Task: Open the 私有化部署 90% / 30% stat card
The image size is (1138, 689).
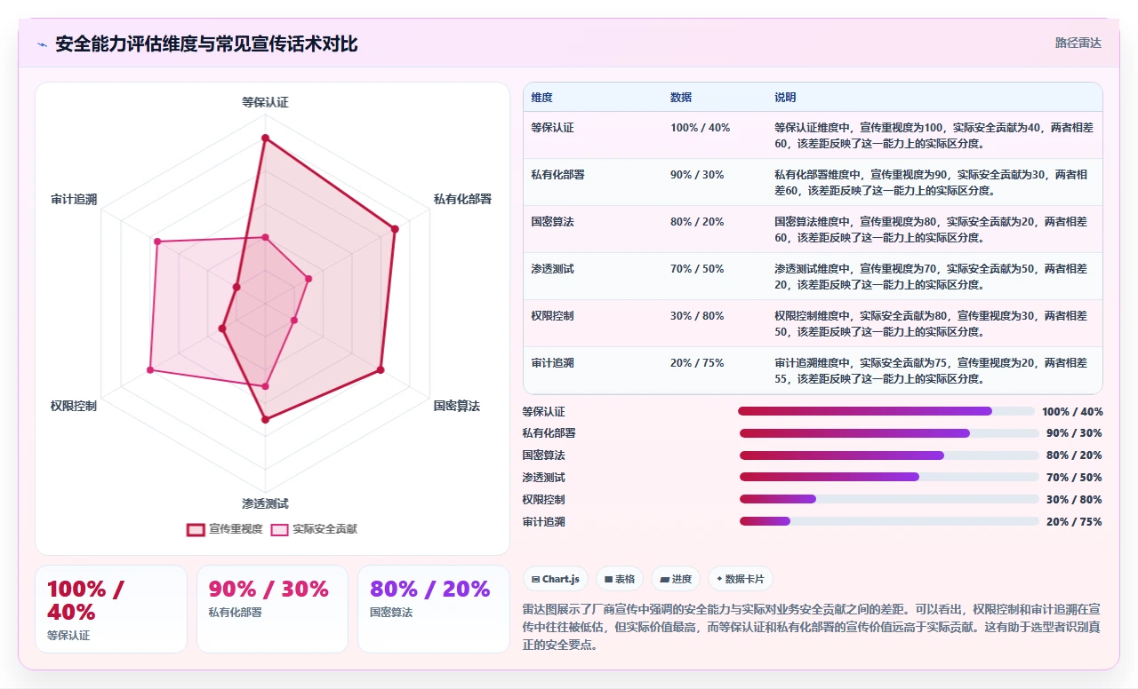Action: coord(272,609)
